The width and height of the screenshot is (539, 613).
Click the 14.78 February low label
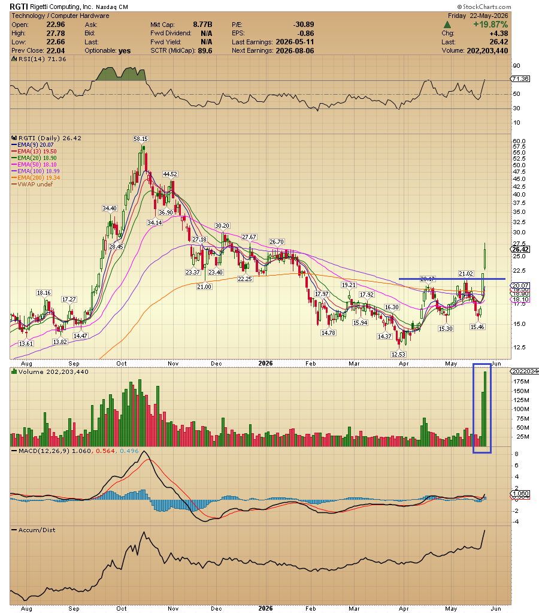pos(328,333)
